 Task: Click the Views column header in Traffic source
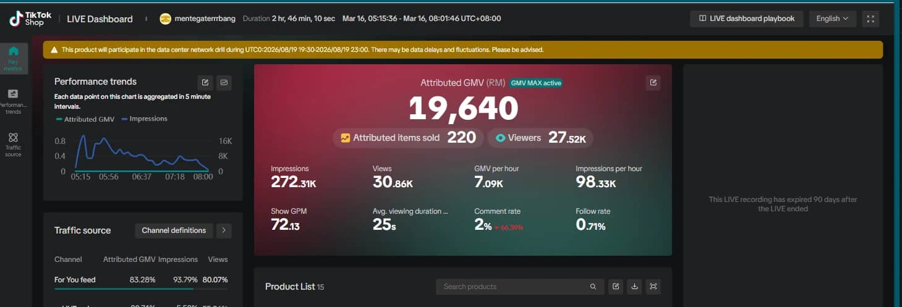click(218, 259)
